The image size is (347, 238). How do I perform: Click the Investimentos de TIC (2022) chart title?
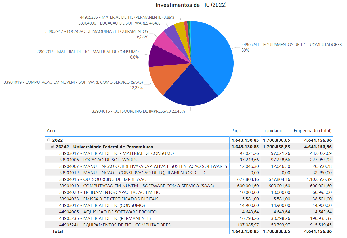[191, 5]
